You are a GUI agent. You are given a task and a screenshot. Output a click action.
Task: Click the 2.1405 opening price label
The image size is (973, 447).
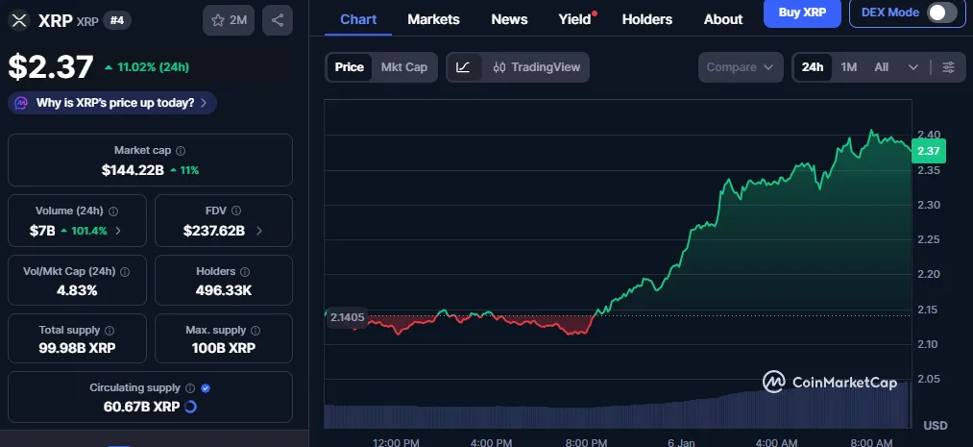[347, 317]
